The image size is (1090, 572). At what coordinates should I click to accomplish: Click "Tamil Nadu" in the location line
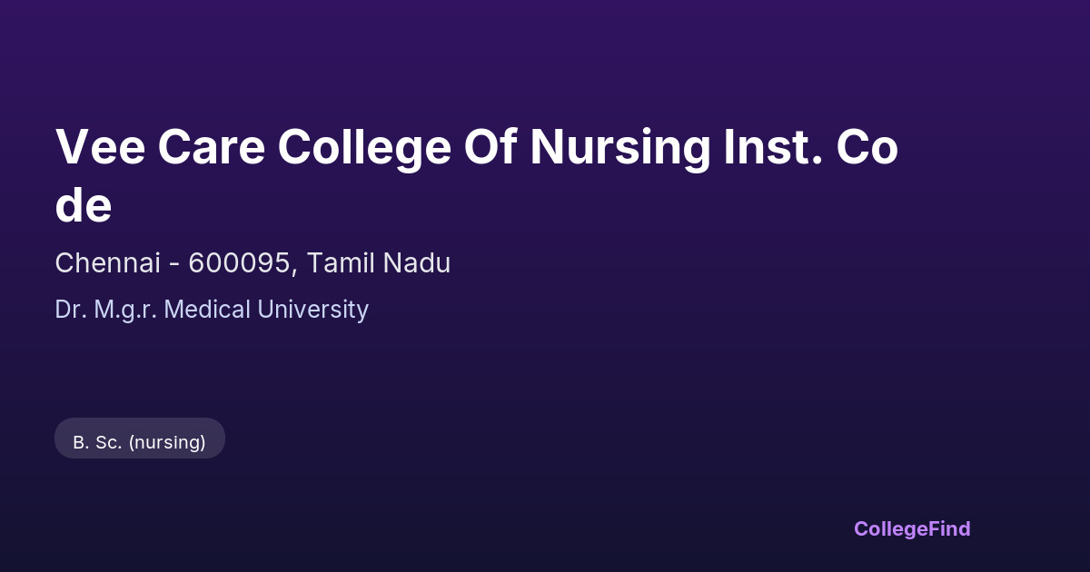(x=379, y=263)
